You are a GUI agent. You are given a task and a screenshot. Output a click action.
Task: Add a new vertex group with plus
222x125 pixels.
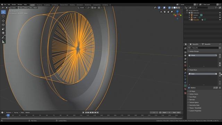click(220, 55)
